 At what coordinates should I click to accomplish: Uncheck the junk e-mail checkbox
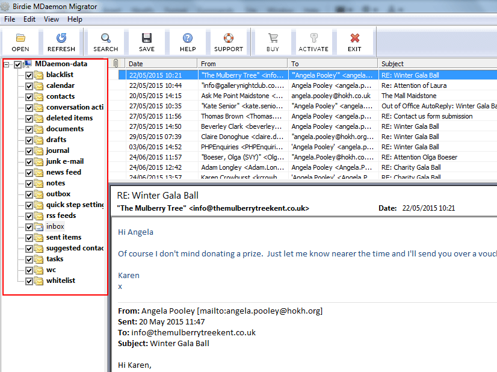click(29, 162)
